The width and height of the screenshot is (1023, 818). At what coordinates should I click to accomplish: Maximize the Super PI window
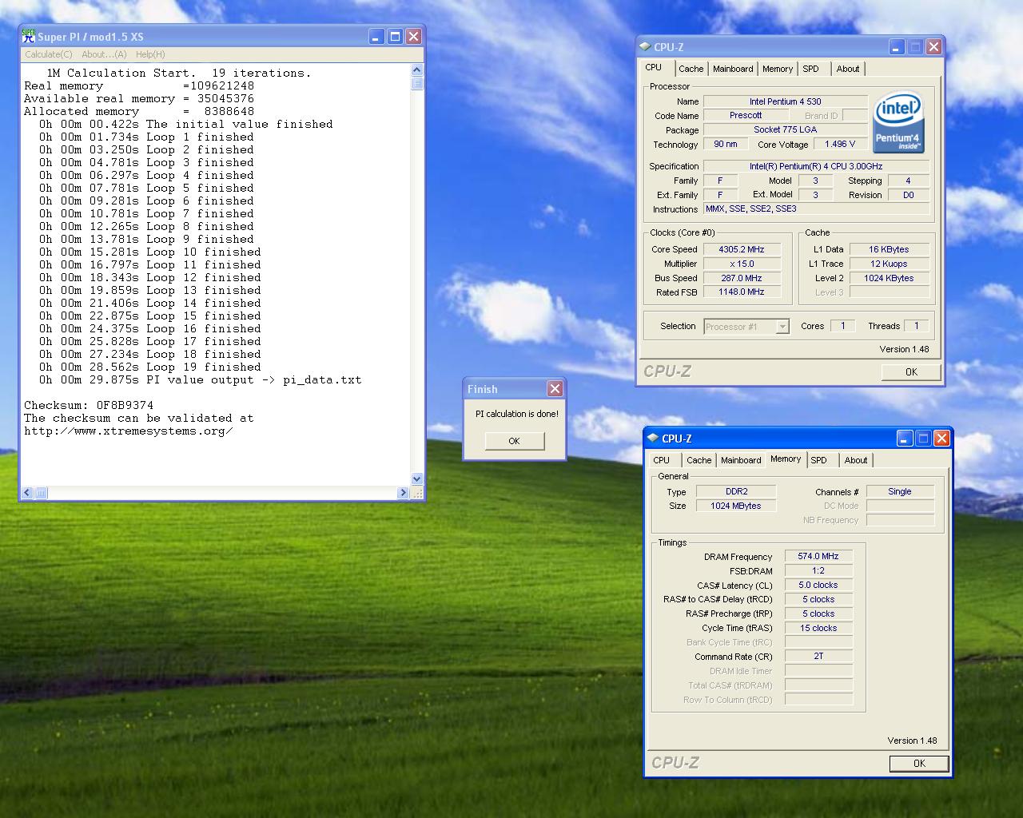395,37
